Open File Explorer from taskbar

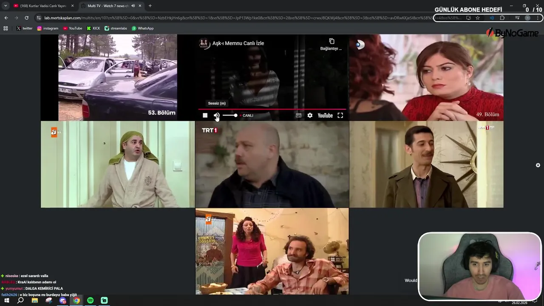(x=35, y=300)
